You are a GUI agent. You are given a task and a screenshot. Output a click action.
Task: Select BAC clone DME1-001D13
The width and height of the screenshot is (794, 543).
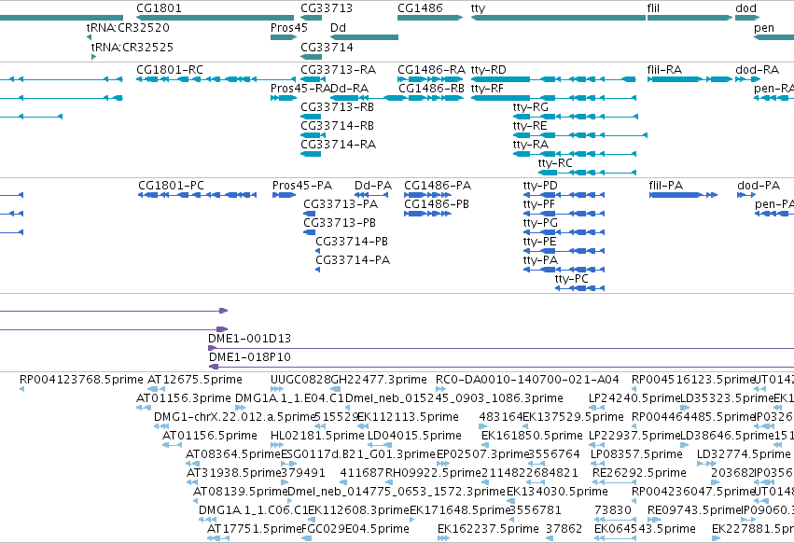click(501, 348)
